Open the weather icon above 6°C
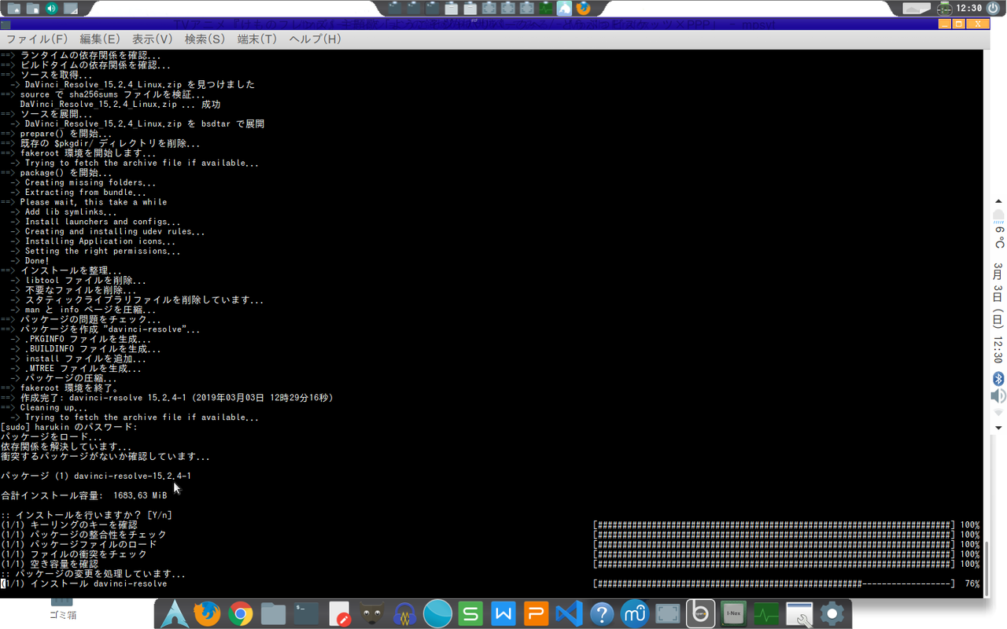The image size is (1007, 629). tap(999, 215)
